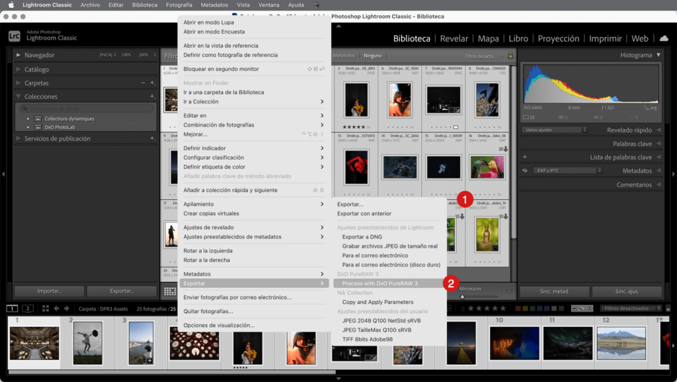
Task: Click the rating comparison ≥ symbol
Action: 463,309
